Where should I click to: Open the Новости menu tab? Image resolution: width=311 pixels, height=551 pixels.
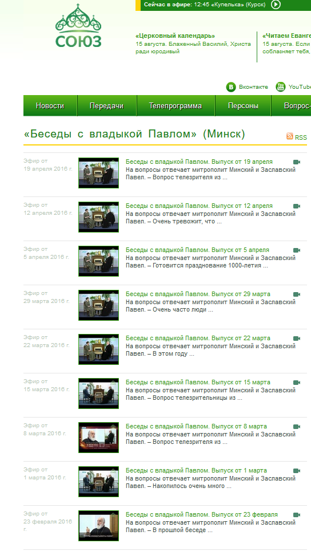50,106
